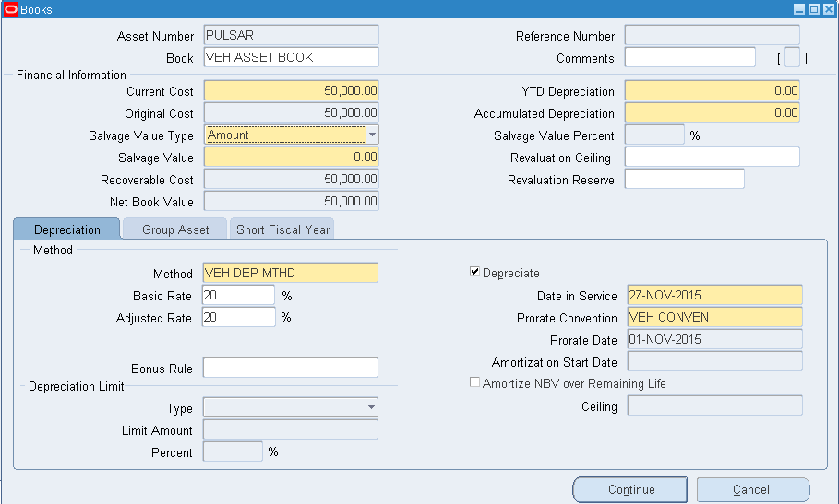839x504 pixels.
Task: Expand the Depreciation Limit Type dropdown
Action: click(371, 408)
